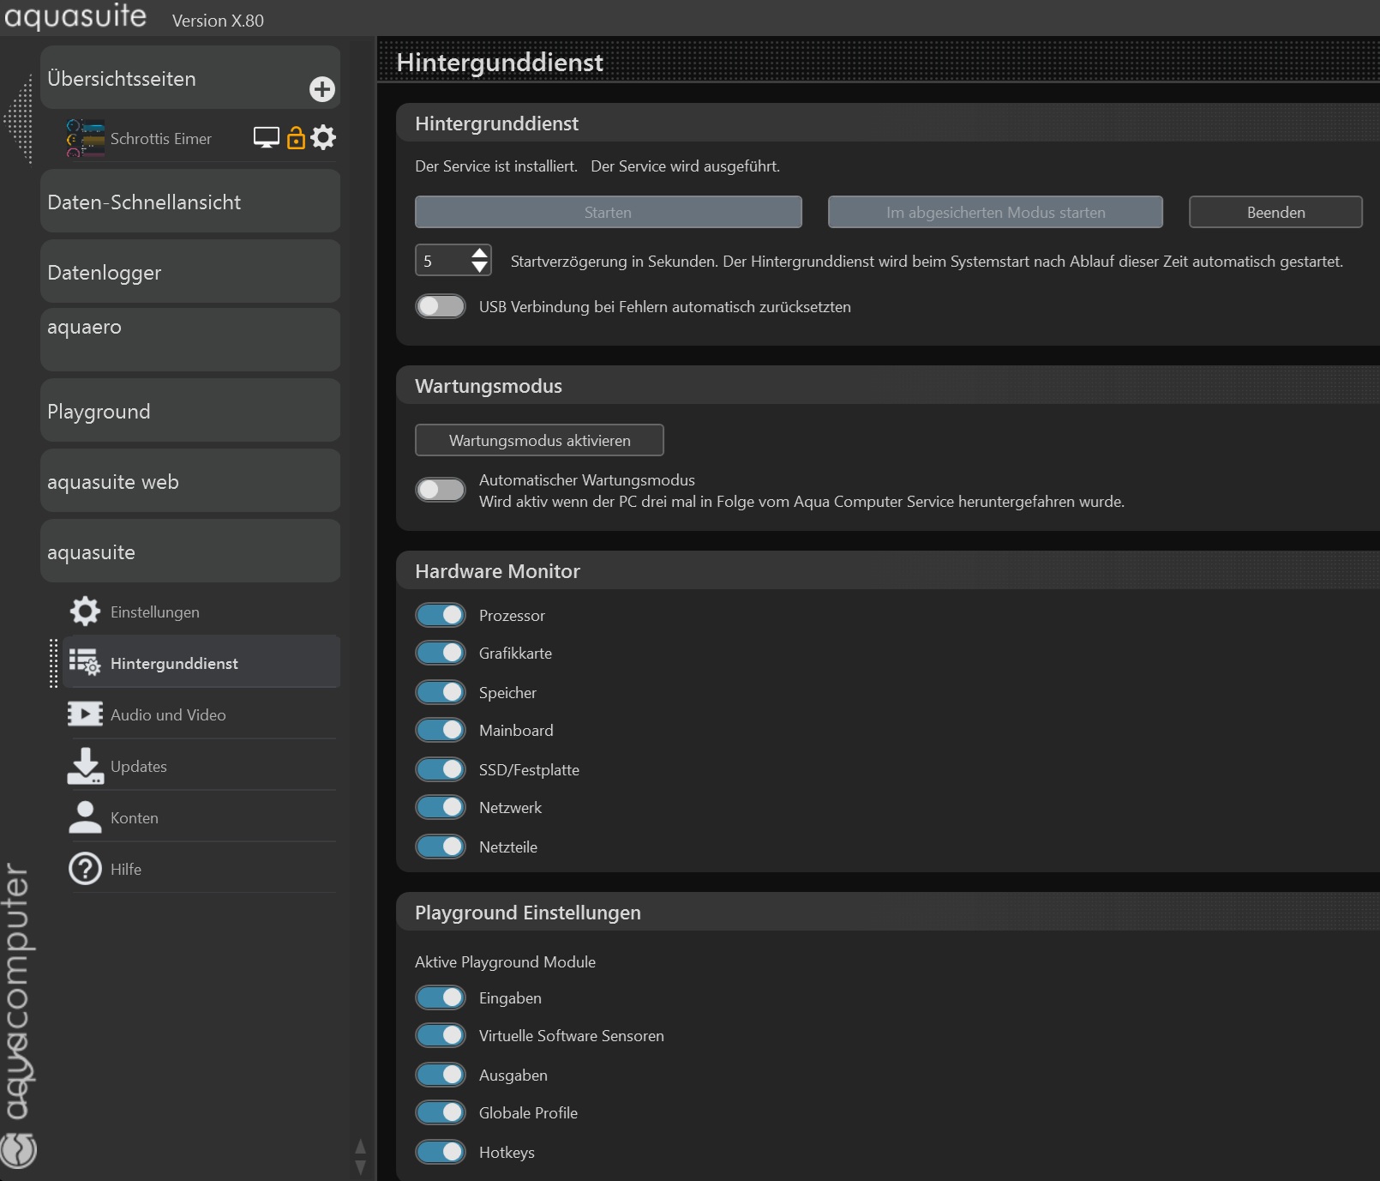The image size is (1380, 1181).
Task: Click the plus icon beside Übersichtsseiten
Action: click(322, 89)
